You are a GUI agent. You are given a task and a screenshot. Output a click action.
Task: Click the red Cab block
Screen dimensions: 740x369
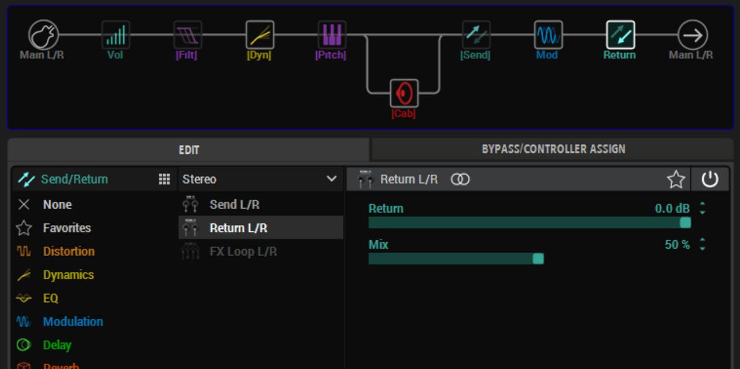pyautogui.click(x=404, y=93)
